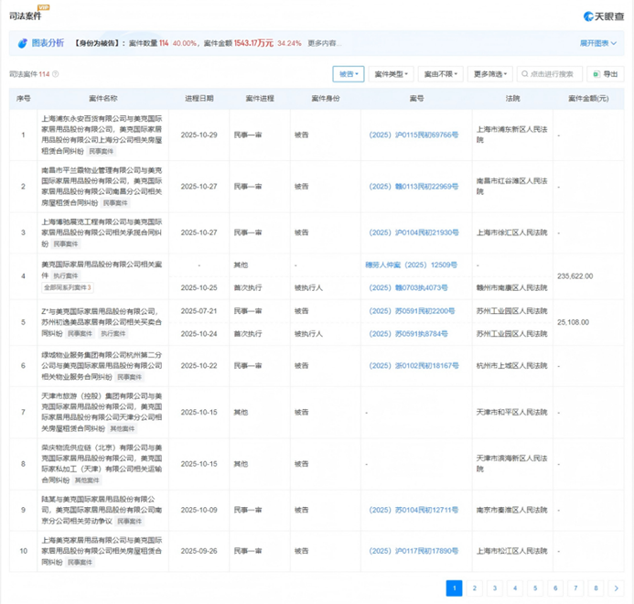Open the 被告 identity filter dropdown
This screenshot has width=634, height=604.
349,74
